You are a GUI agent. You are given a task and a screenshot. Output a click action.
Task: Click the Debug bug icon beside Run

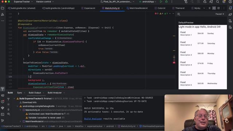[x=166, y=1]
